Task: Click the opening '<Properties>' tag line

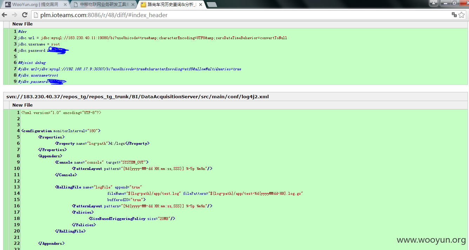Action: tap(52, 137)
